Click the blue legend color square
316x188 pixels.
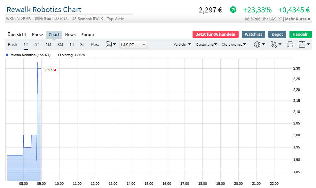6,55
